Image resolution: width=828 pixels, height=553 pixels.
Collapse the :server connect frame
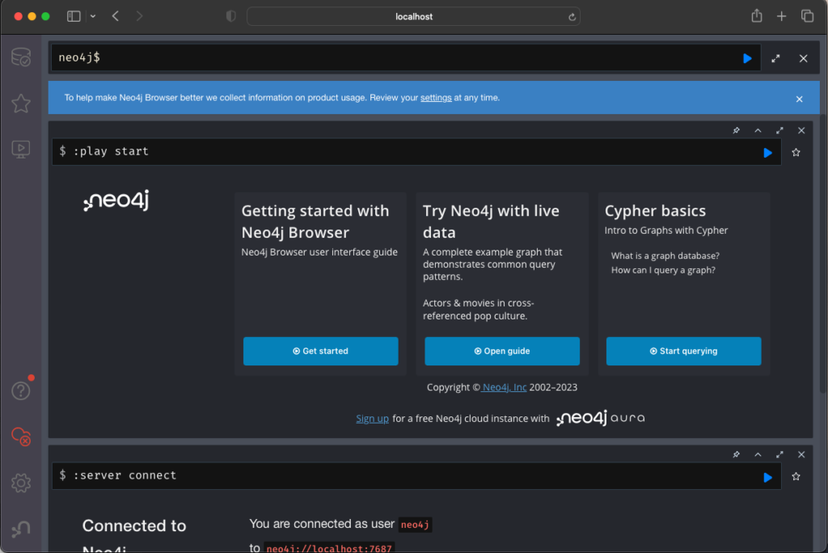[x=758, y=454]
